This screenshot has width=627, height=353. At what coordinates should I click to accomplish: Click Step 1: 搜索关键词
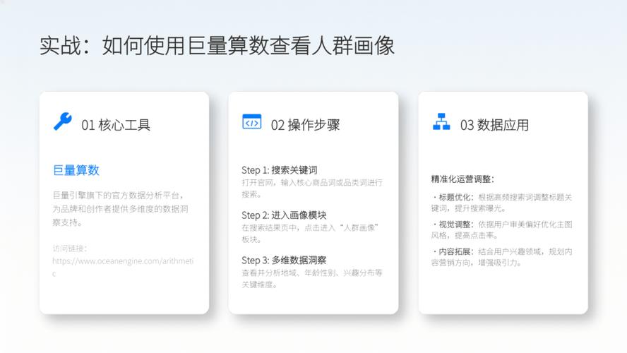[279, 170]
